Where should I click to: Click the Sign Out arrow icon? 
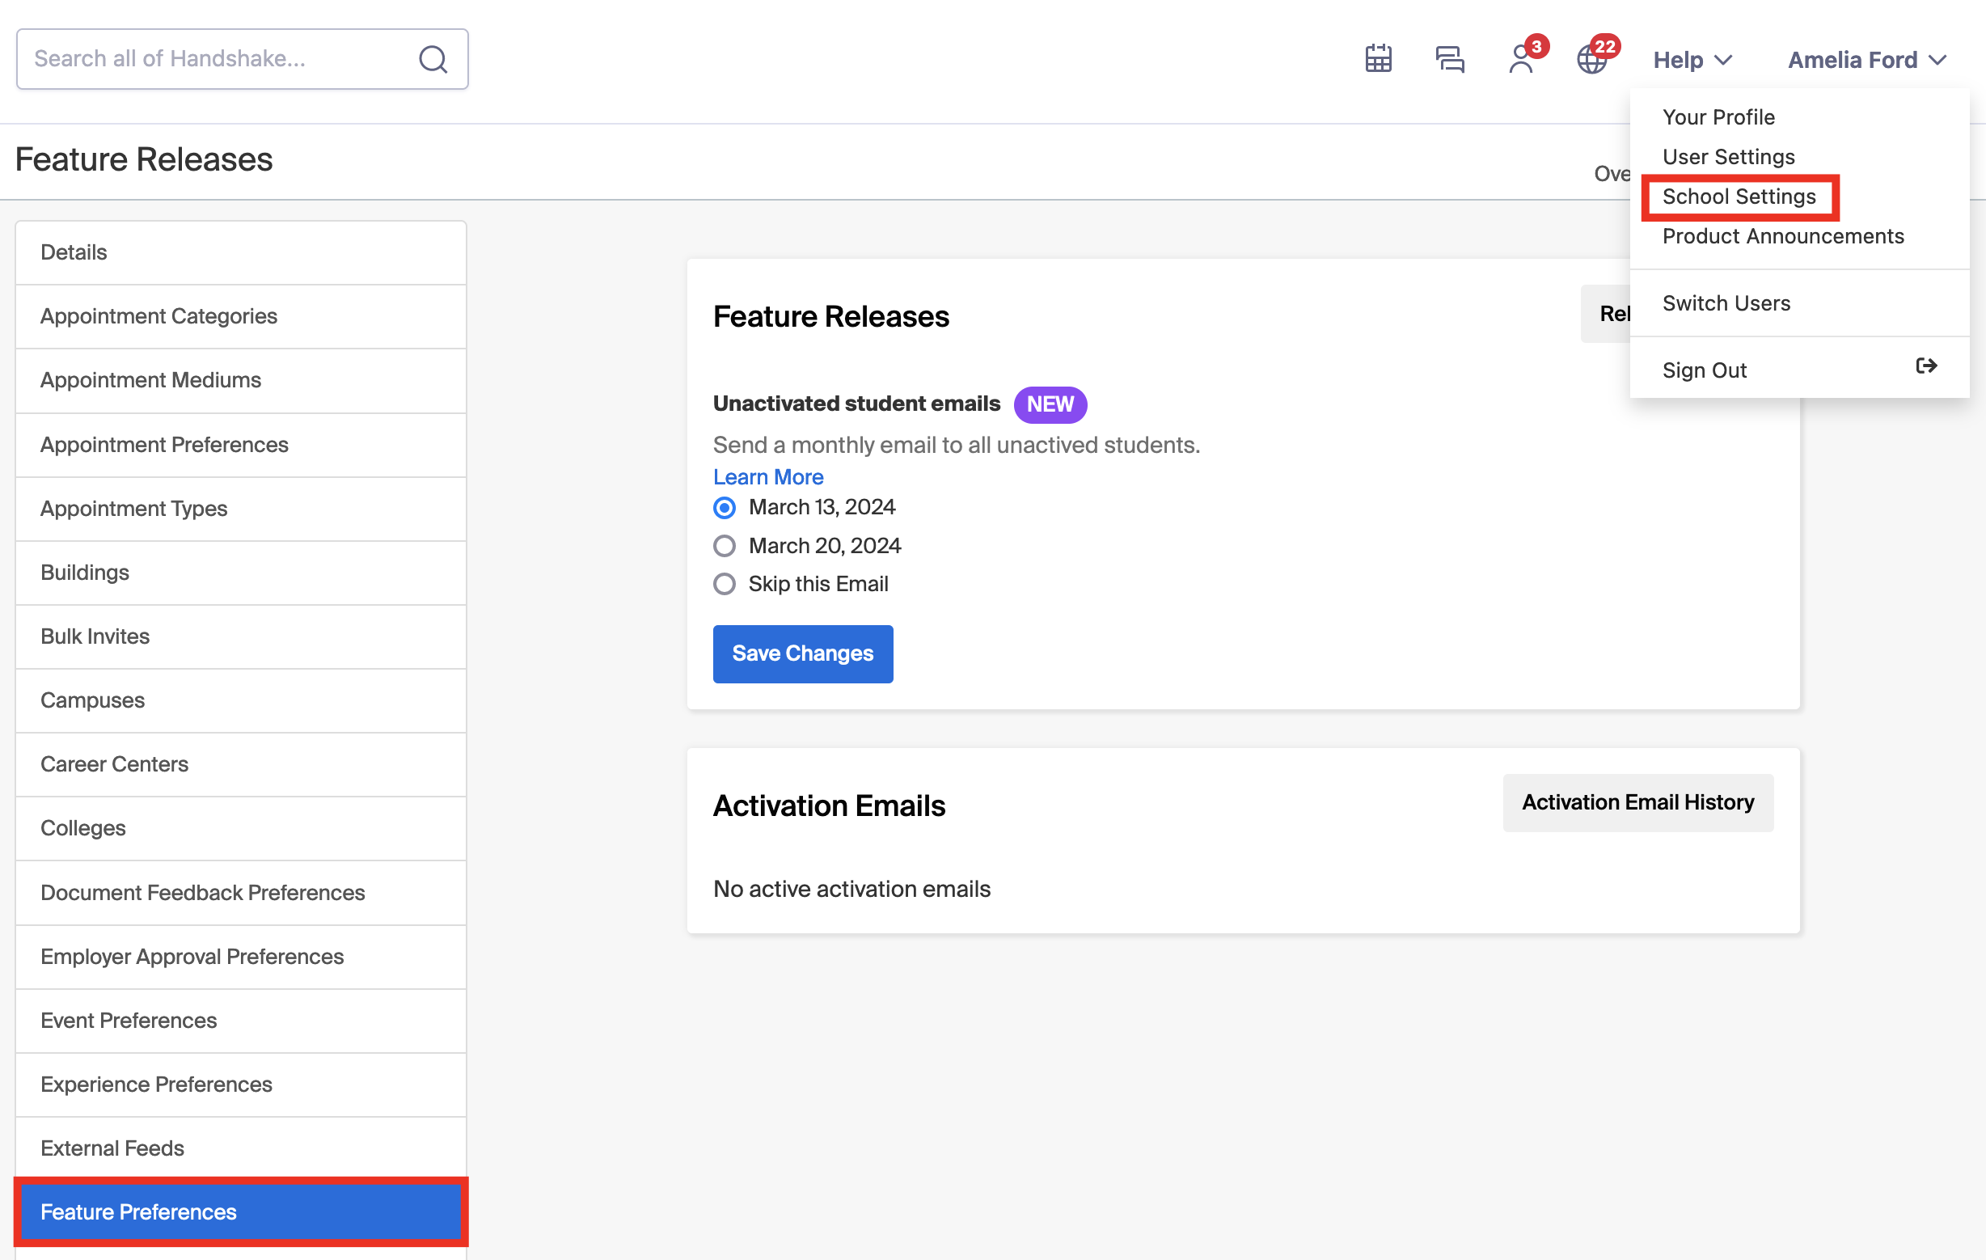tap(1926, 366)
